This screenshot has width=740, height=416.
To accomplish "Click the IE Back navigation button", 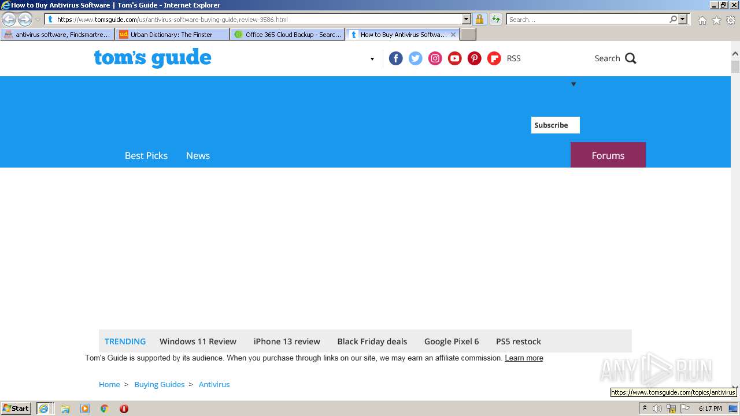I will [9, 19].
